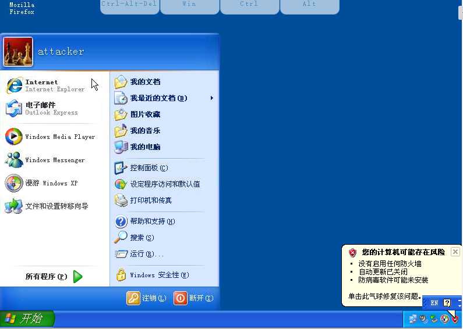Screen dimensions: 463x329
Task: Open 打印机和传真
Action: click(x=164, y=201)
